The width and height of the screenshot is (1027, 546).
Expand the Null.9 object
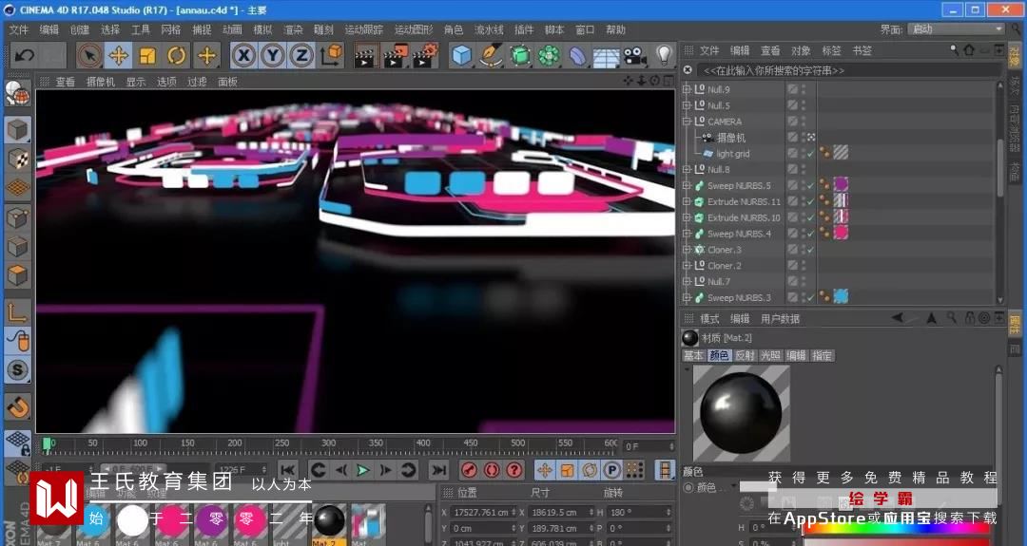[687, 89]
